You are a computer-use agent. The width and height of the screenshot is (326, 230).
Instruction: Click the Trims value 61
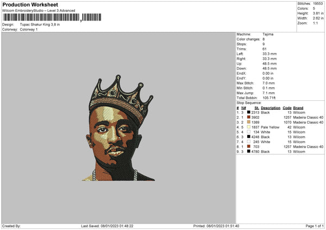tap(265, 49)
